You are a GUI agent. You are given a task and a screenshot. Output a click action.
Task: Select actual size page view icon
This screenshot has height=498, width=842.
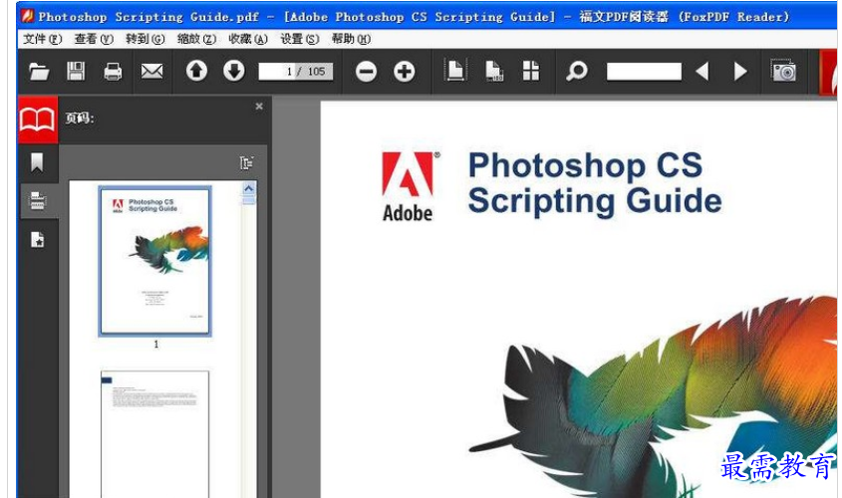click(494, 71)
